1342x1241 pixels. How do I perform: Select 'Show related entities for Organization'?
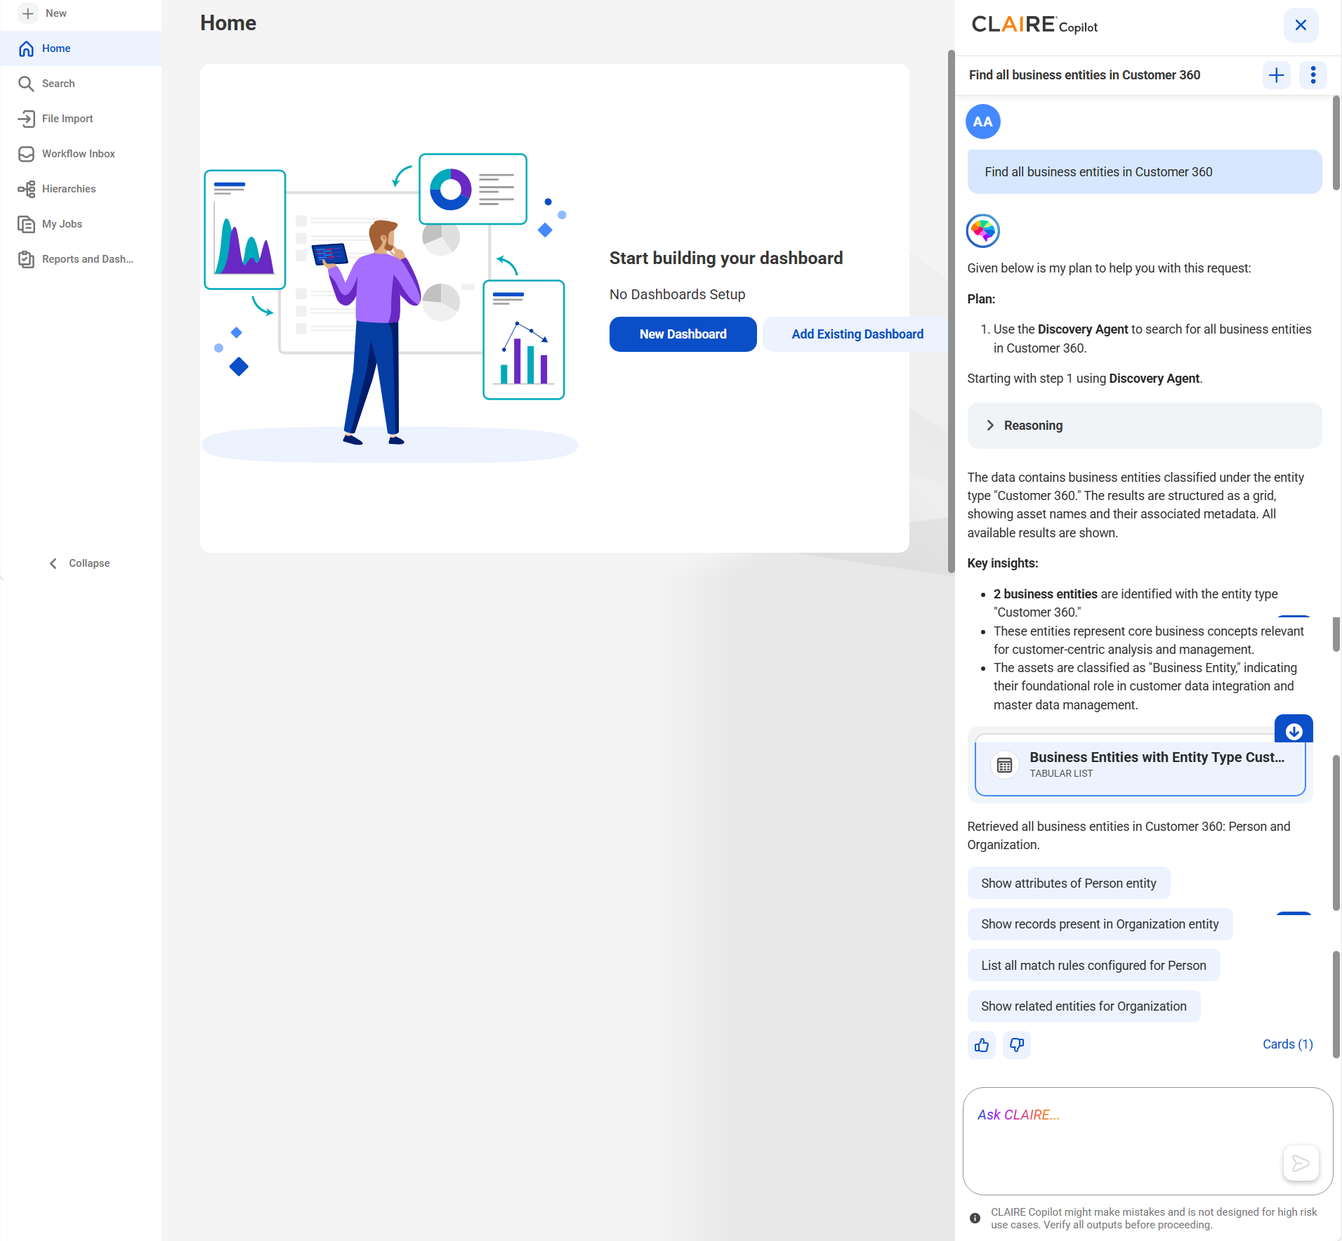pyautogui.click(x=1084, y=1006)
